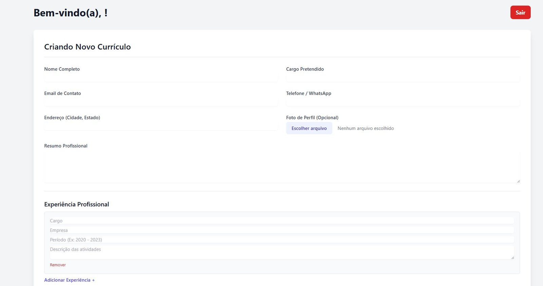Click the Criando Novo Currículo heading

pyautogui.click(x=87, y=47)
